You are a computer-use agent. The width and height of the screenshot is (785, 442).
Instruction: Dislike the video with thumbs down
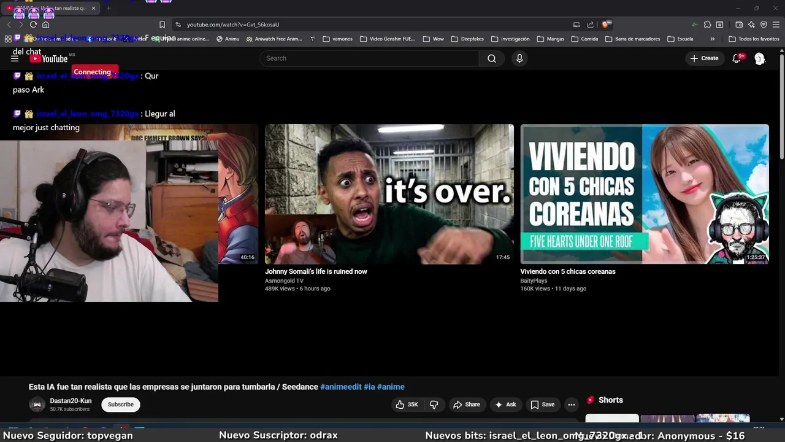click(x=434, y=405)
